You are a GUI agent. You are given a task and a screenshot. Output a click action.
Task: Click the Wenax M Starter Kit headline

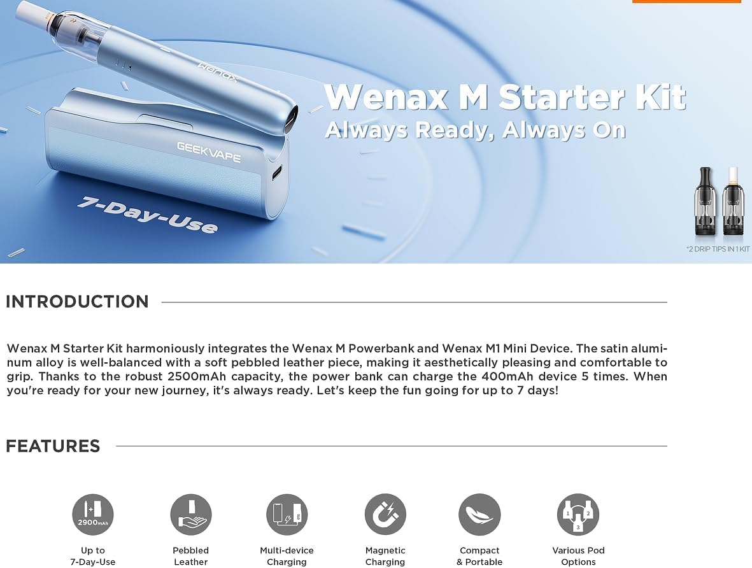[506, 97]
